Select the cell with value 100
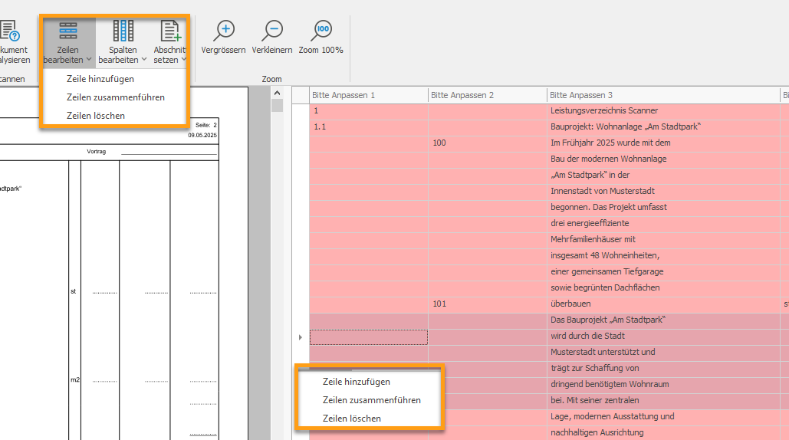This screenshot has height=440, width=789. click(488, 143)
